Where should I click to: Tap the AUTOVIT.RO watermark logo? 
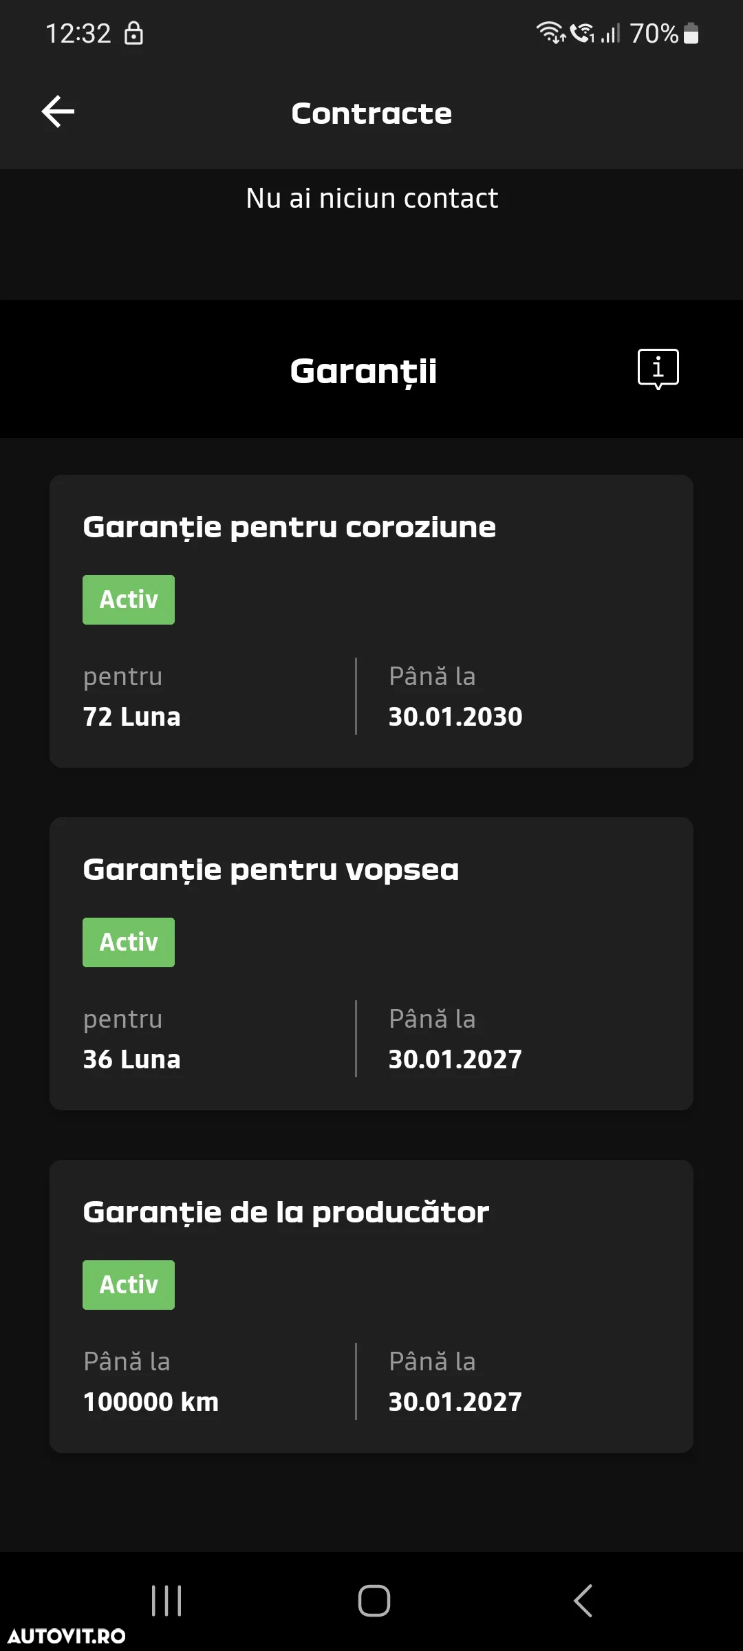(67, 1636)
